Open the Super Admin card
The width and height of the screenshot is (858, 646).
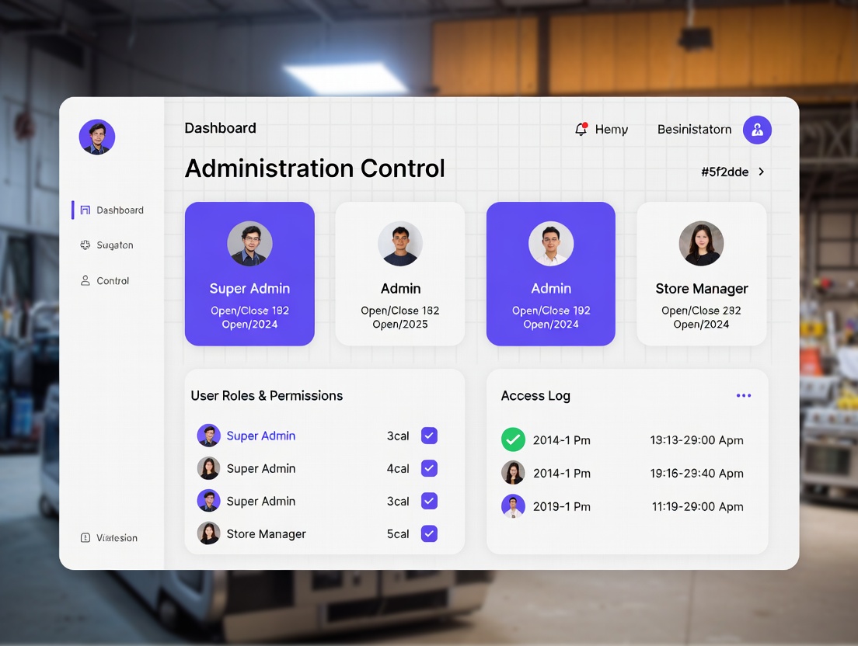point(249,273)
